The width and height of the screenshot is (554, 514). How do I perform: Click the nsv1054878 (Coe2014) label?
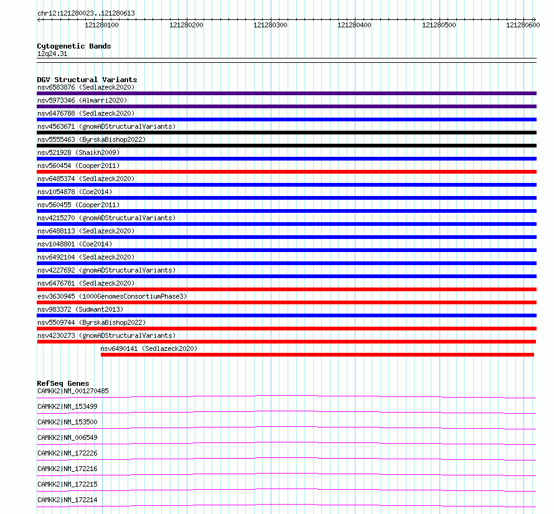[75, 192]
